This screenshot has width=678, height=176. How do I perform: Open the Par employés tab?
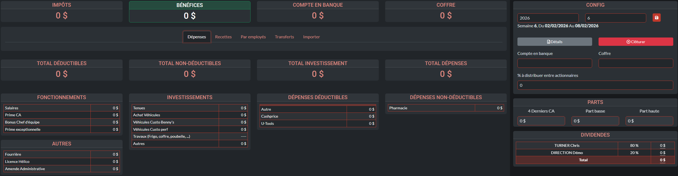pyautogui.click(x=253, y=37)
